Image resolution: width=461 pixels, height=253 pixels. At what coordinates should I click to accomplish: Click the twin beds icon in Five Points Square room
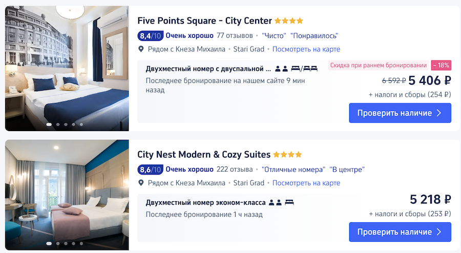310,69
